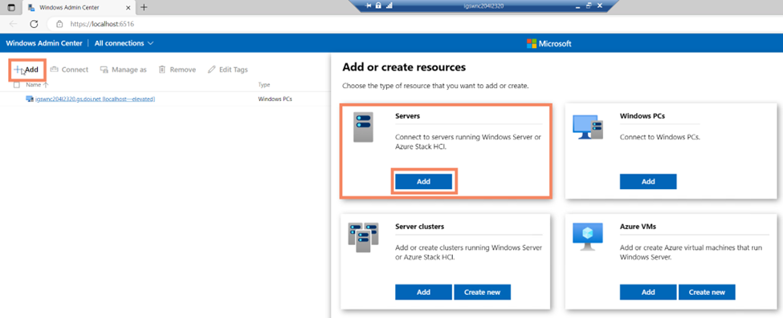Click the Edit Tags pencil icon

point(211,70)
